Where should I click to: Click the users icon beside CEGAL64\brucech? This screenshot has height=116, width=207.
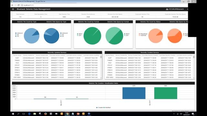pos(167,9)
